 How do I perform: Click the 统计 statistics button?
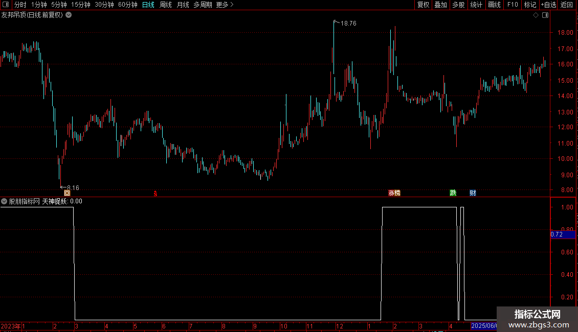(476, 5)
